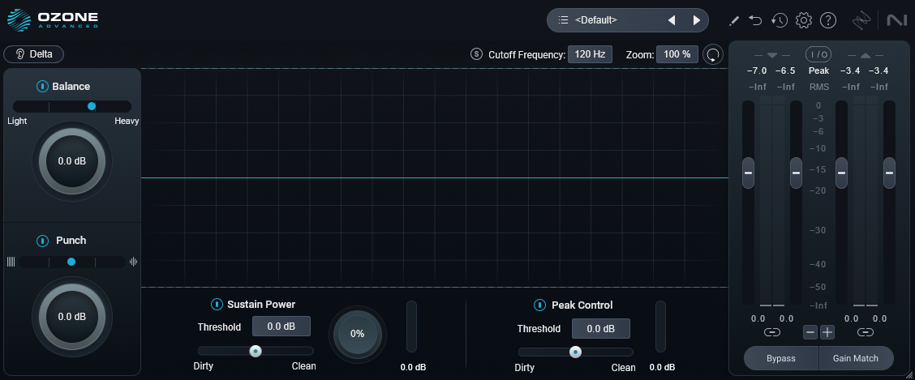The image size is (915, 380).
Task: Go to previous preset arrow
Action: click(x=671, y=19)
